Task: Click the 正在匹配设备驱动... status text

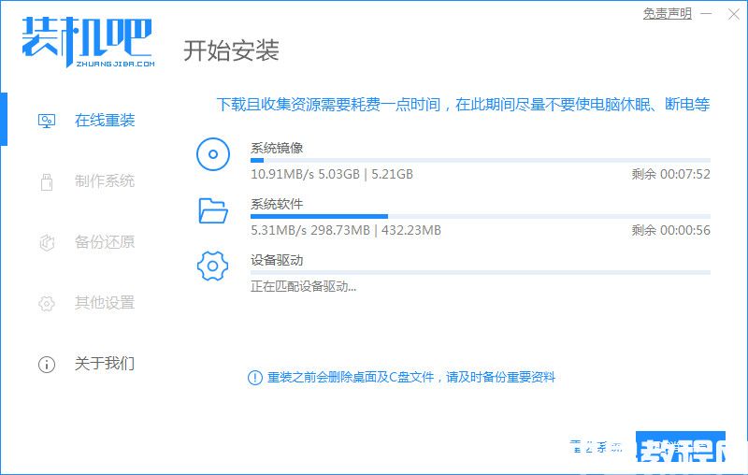Action: point(303,287)
